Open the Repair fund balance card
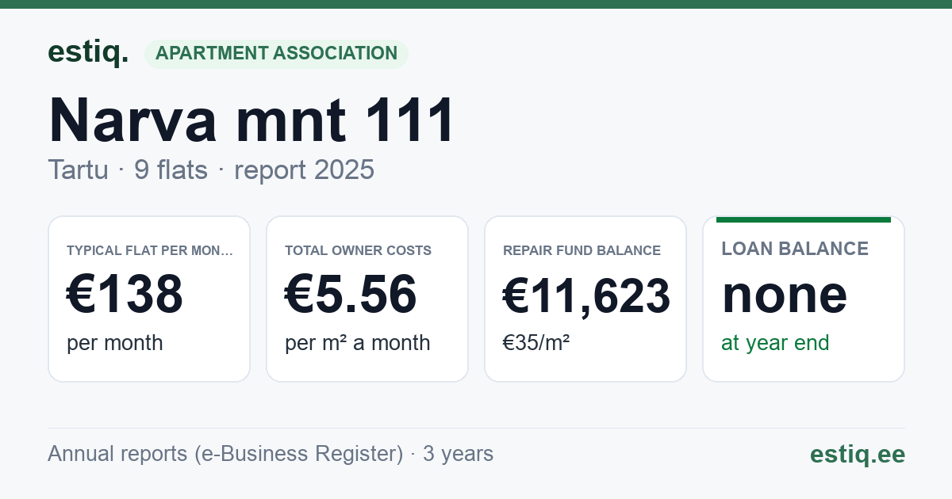 (585, 299)
